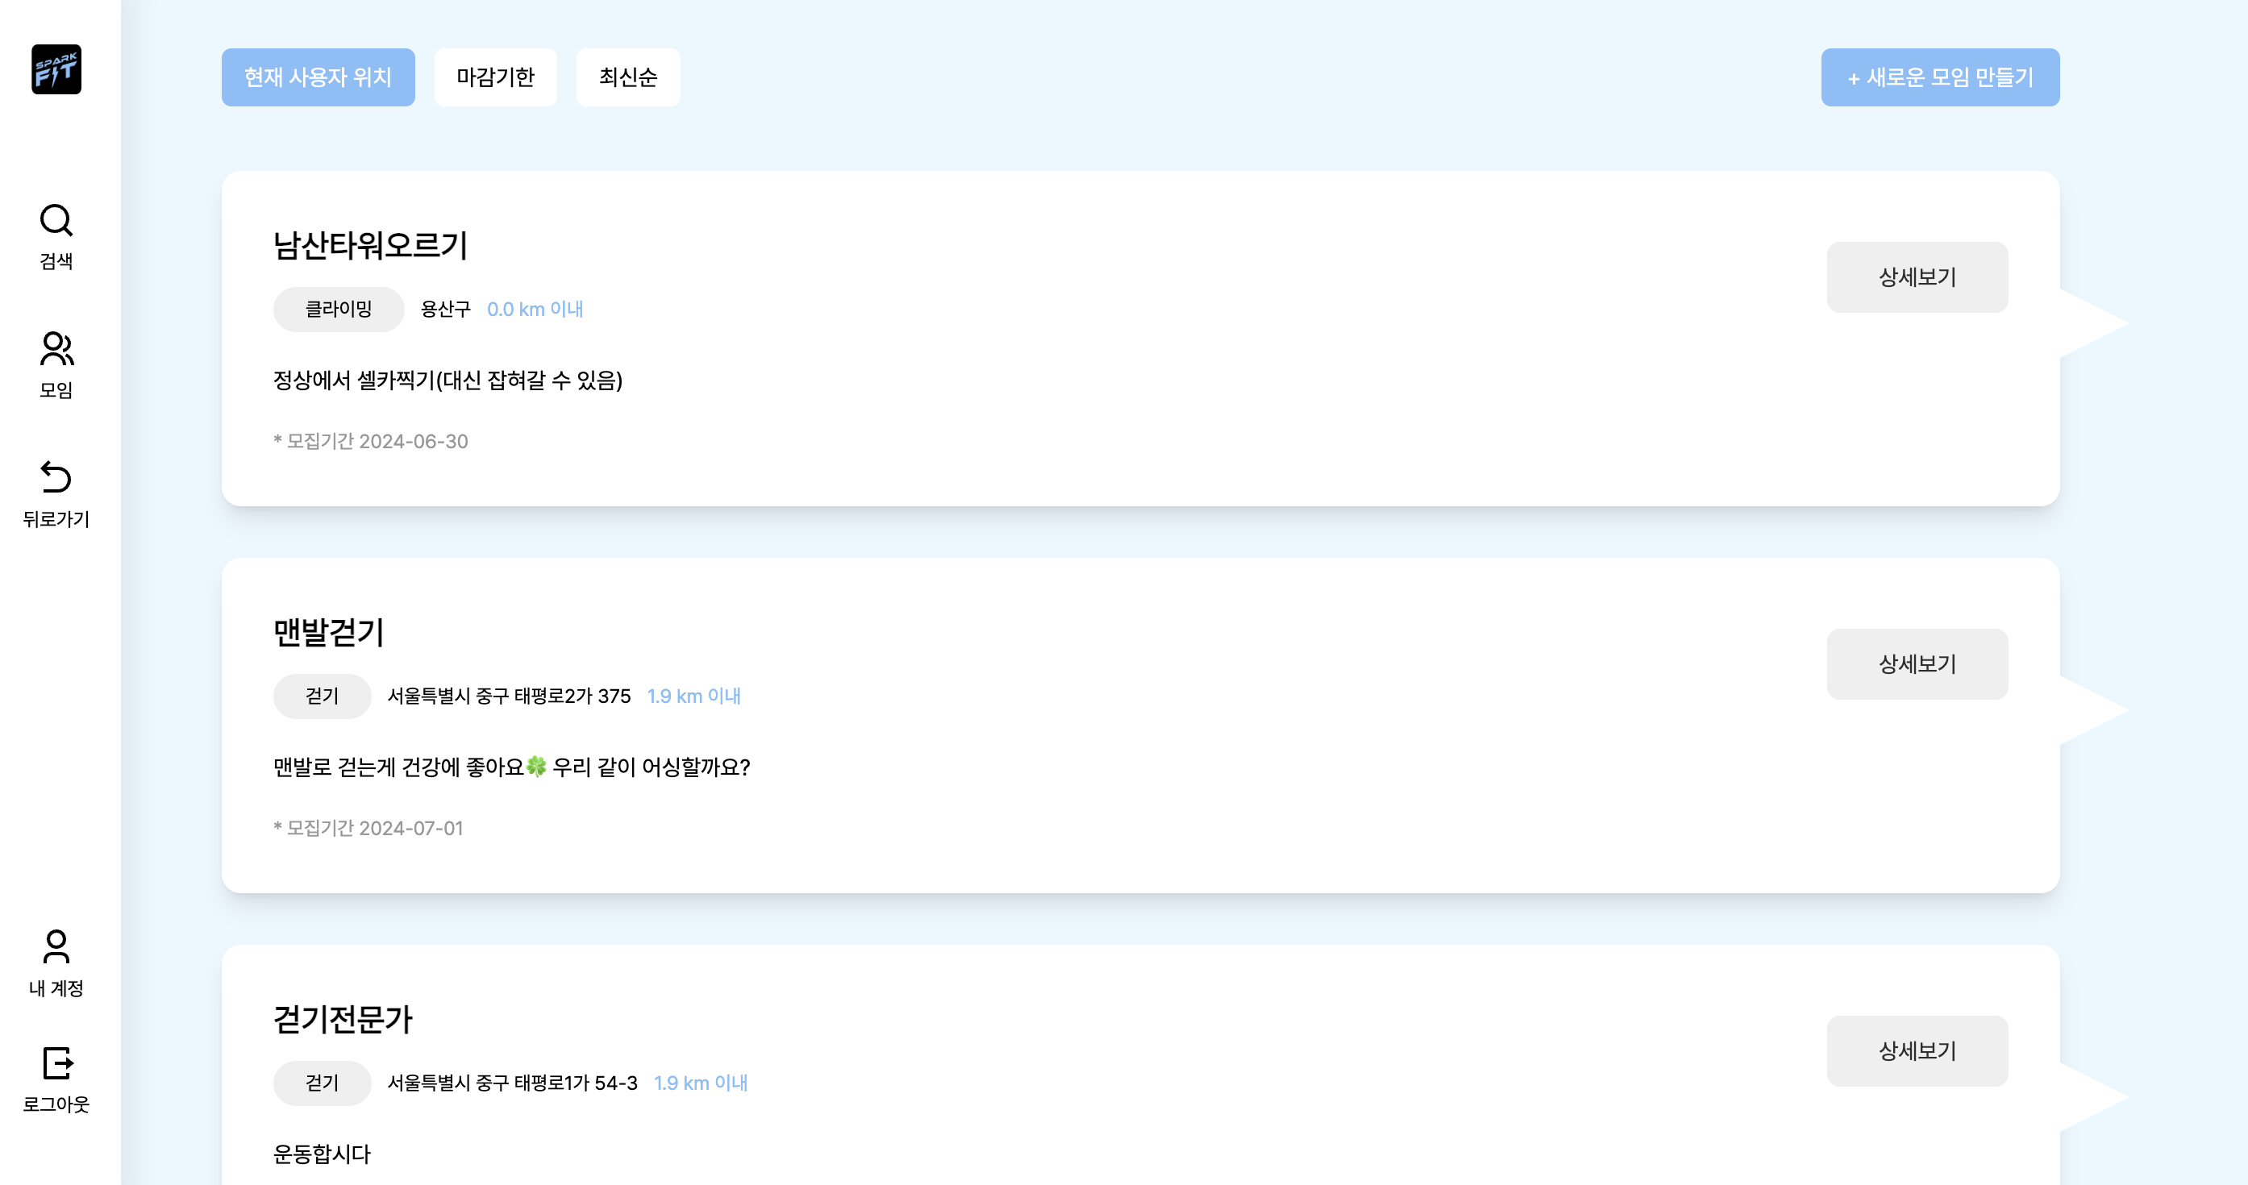Click the 걷기 tag on 맨발걷기 card
The width and height of the screenshot is (2248, 1185).
click(x=321, y=696)
